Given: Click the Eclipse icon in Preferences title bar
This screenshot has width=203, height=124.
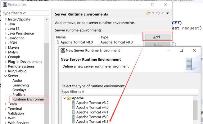Looking at the screenshot, I should click(x=5, y=5).
